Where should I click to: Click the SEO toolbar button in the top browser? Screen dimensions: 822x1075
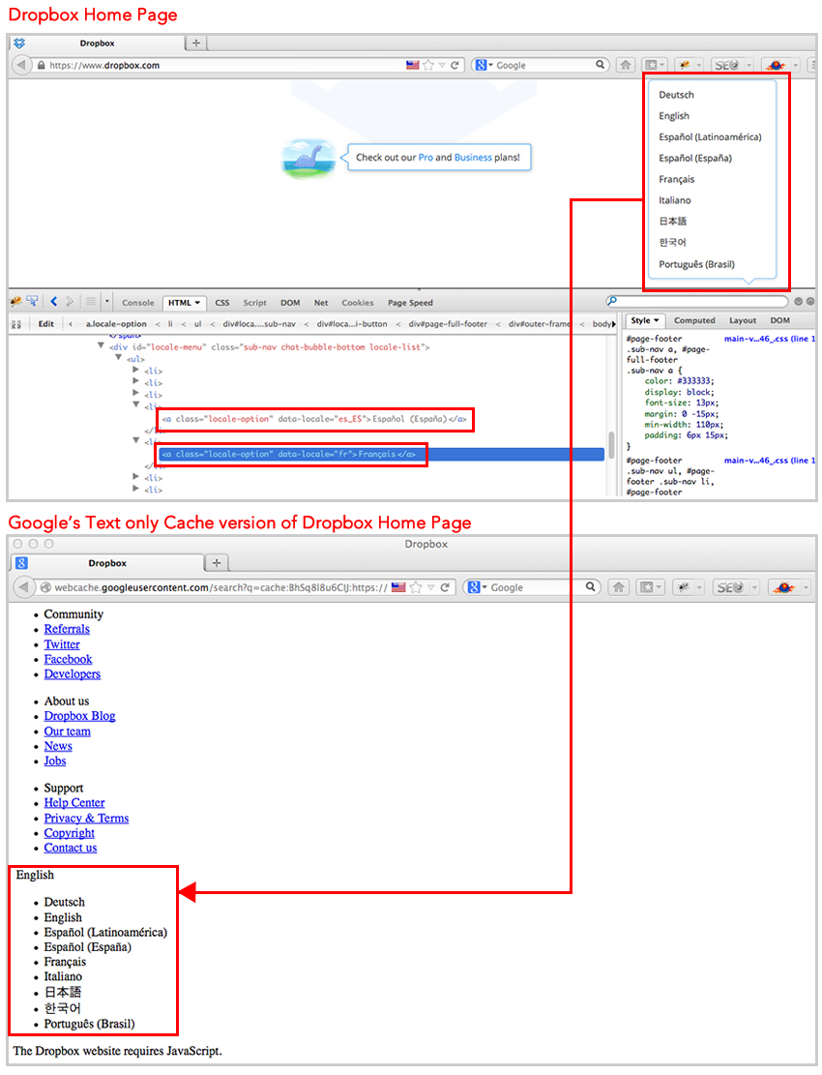click(x=731, y=65)
